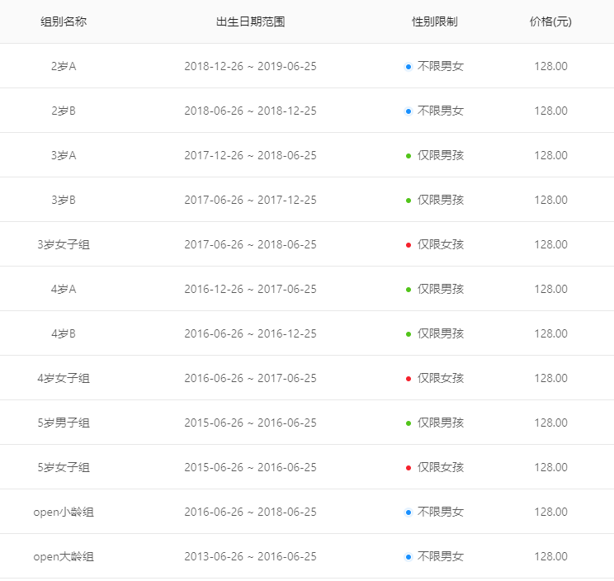
Task: Click date range 2016-06-26 ~ 2017-06-25
Action: pyautogui.click(x=251, y=379)
